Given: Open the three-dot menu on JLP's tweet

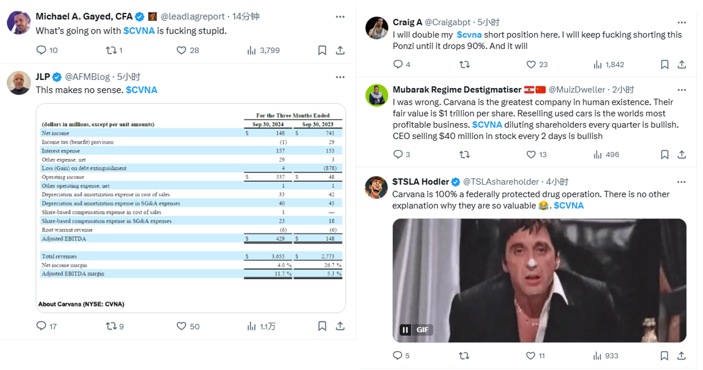Looking at the screenshot, I should 340,77.
